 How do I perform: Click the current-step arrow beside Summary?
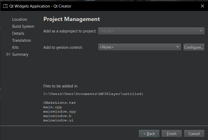pyautogui.click(x=8, y=54)
